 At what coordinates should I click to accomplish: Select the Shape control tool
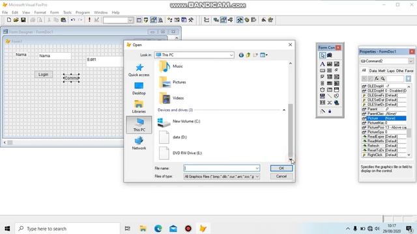point(336,96)
